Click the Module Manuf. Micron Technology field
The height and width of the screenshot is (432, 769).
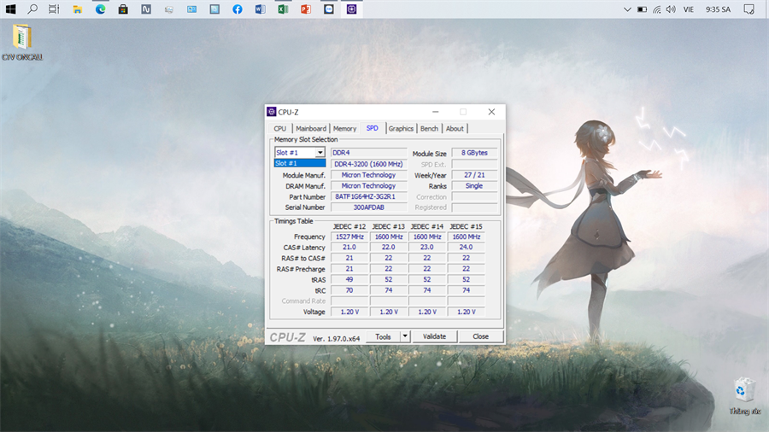tap(369, 175)
